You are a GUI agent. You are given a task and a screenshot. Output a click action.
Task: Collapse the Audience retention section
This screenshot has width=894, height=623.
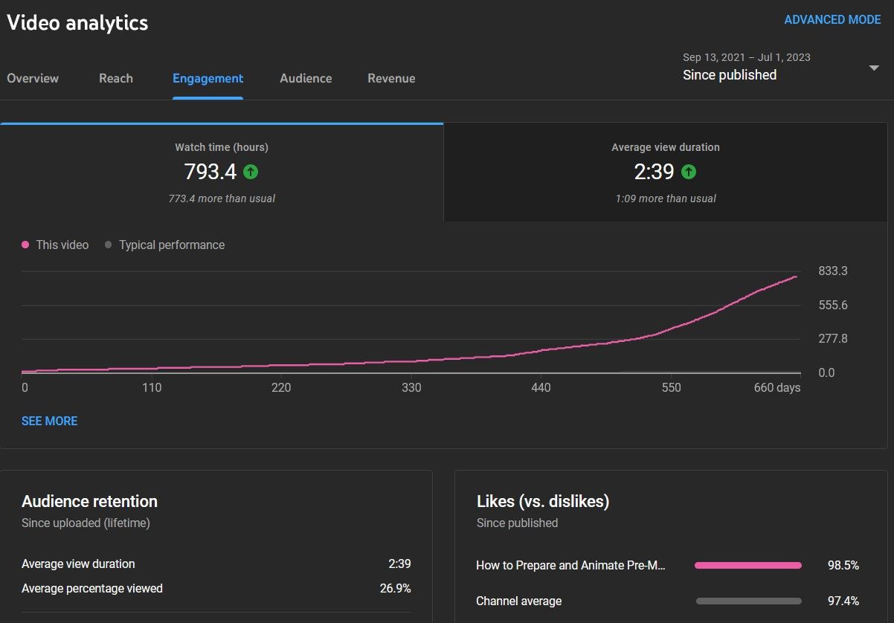point(89,501)
